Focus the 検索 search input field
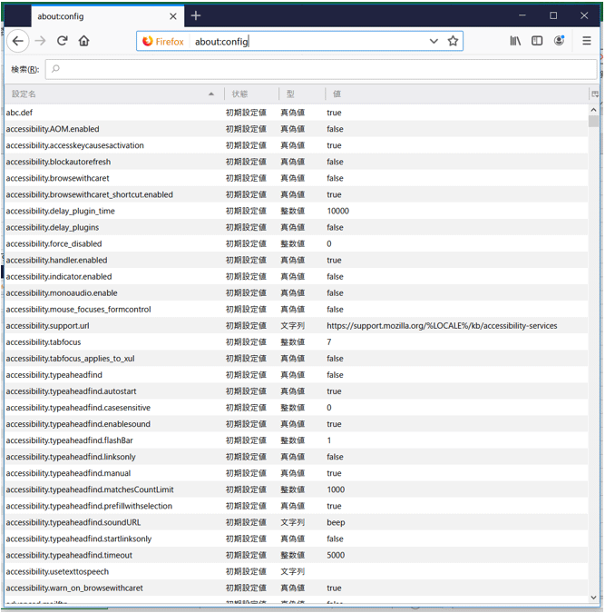Screen dimensions: 605x613 tap(317, 69)
